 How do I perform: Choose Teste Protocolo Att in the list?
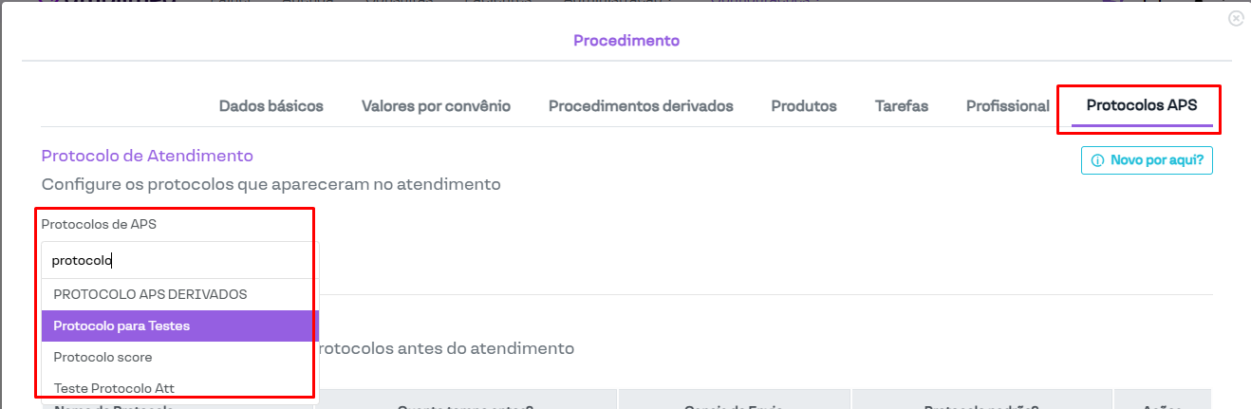(114, 387)
